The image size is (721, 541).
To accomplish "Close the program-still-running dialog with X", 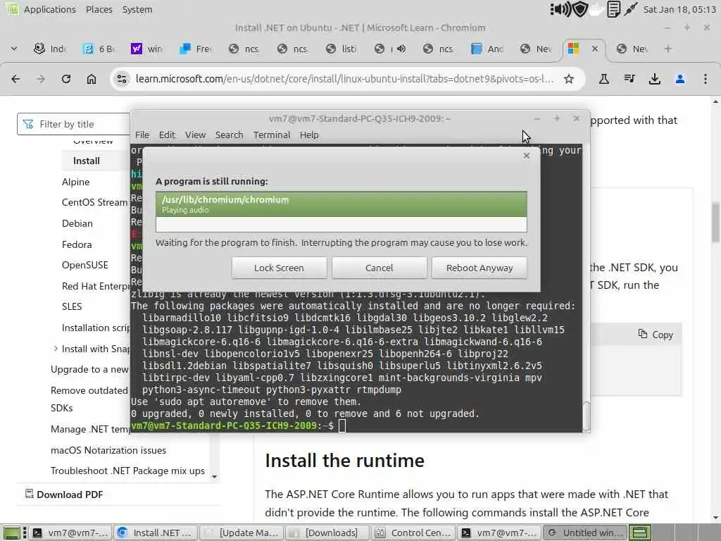I will click(527, 156).
